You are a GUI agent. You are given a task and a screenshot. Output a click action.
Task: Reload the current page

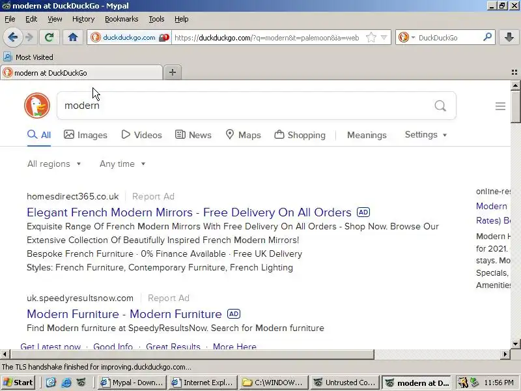click(49, 37)
